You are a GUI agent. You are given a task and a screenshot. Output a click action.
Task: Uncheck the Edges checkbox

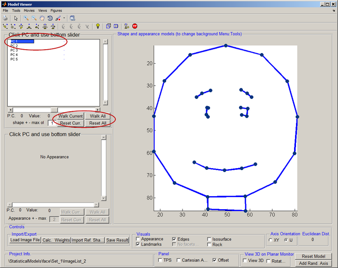pyautogui.click(x=175, y=239)
